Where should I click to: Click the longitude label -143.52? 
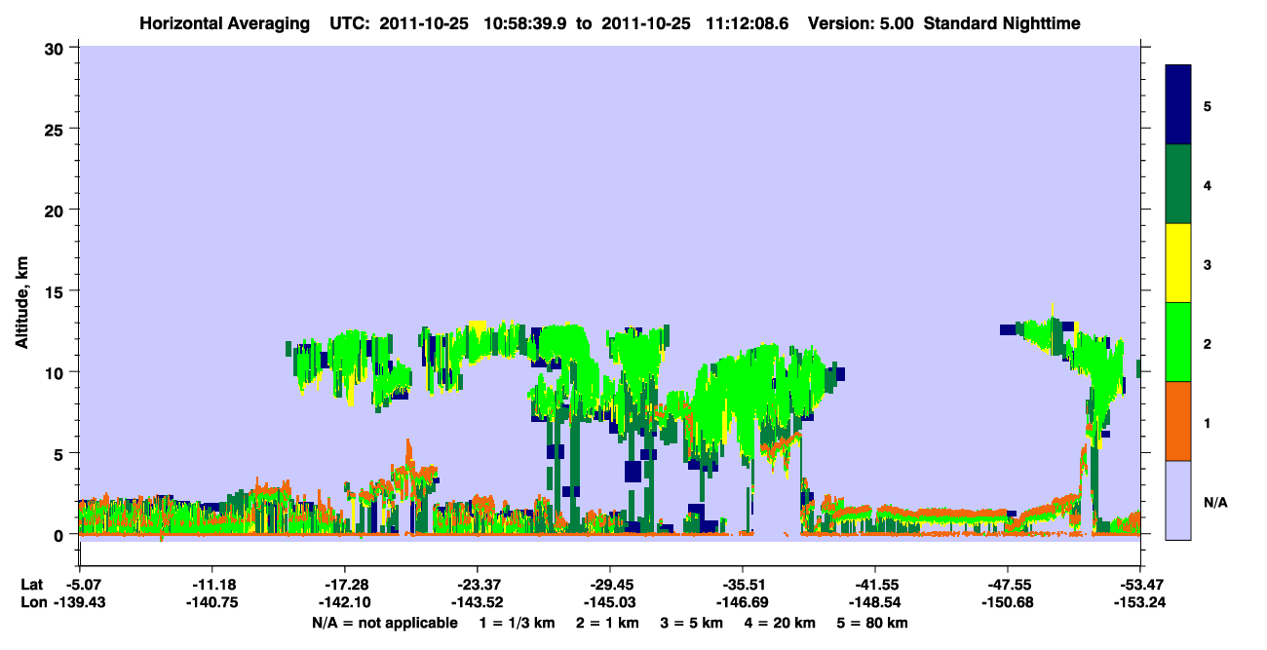point(478,603)
